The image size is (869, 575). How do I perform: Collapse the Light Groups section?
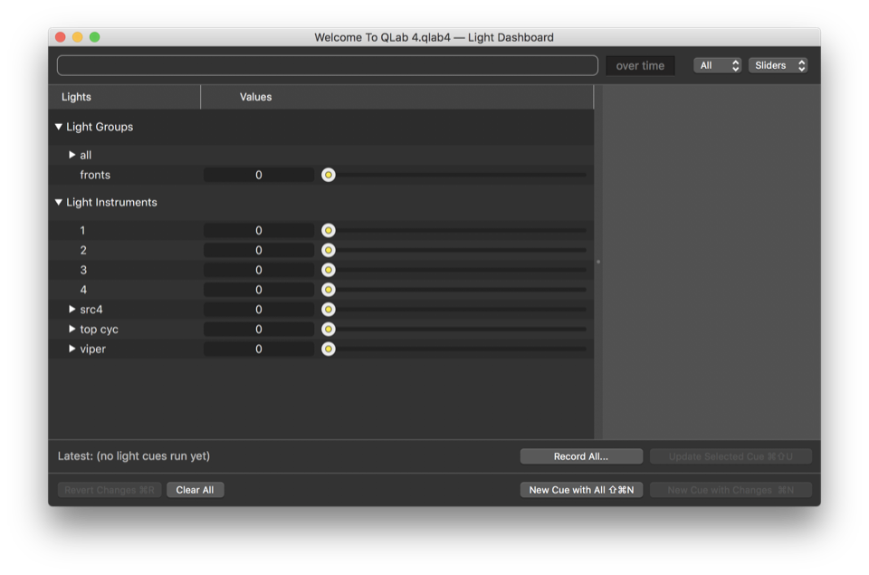[x=59, y=128]
